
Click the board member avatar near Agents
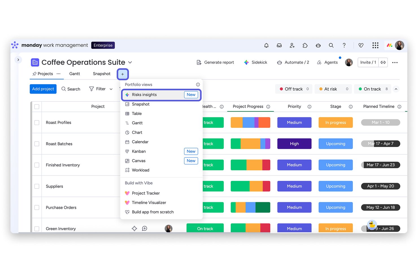click(x=349, y=62)
